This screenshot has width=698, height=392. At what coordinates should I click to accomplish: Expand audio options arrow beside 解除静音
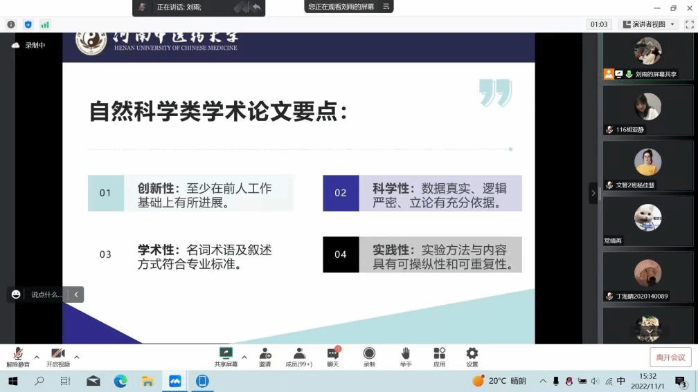point(37,357)
